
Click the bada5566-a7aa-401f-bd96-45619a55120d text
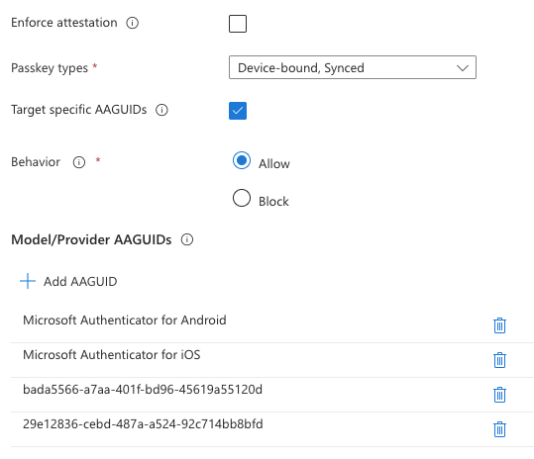pos(143,390)
